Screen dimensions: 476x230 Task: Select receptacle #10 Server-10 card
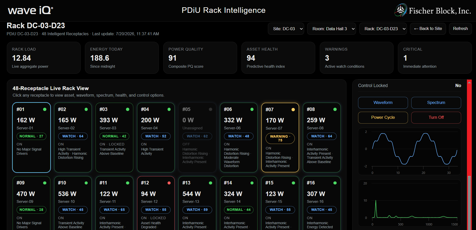(73, 203)
